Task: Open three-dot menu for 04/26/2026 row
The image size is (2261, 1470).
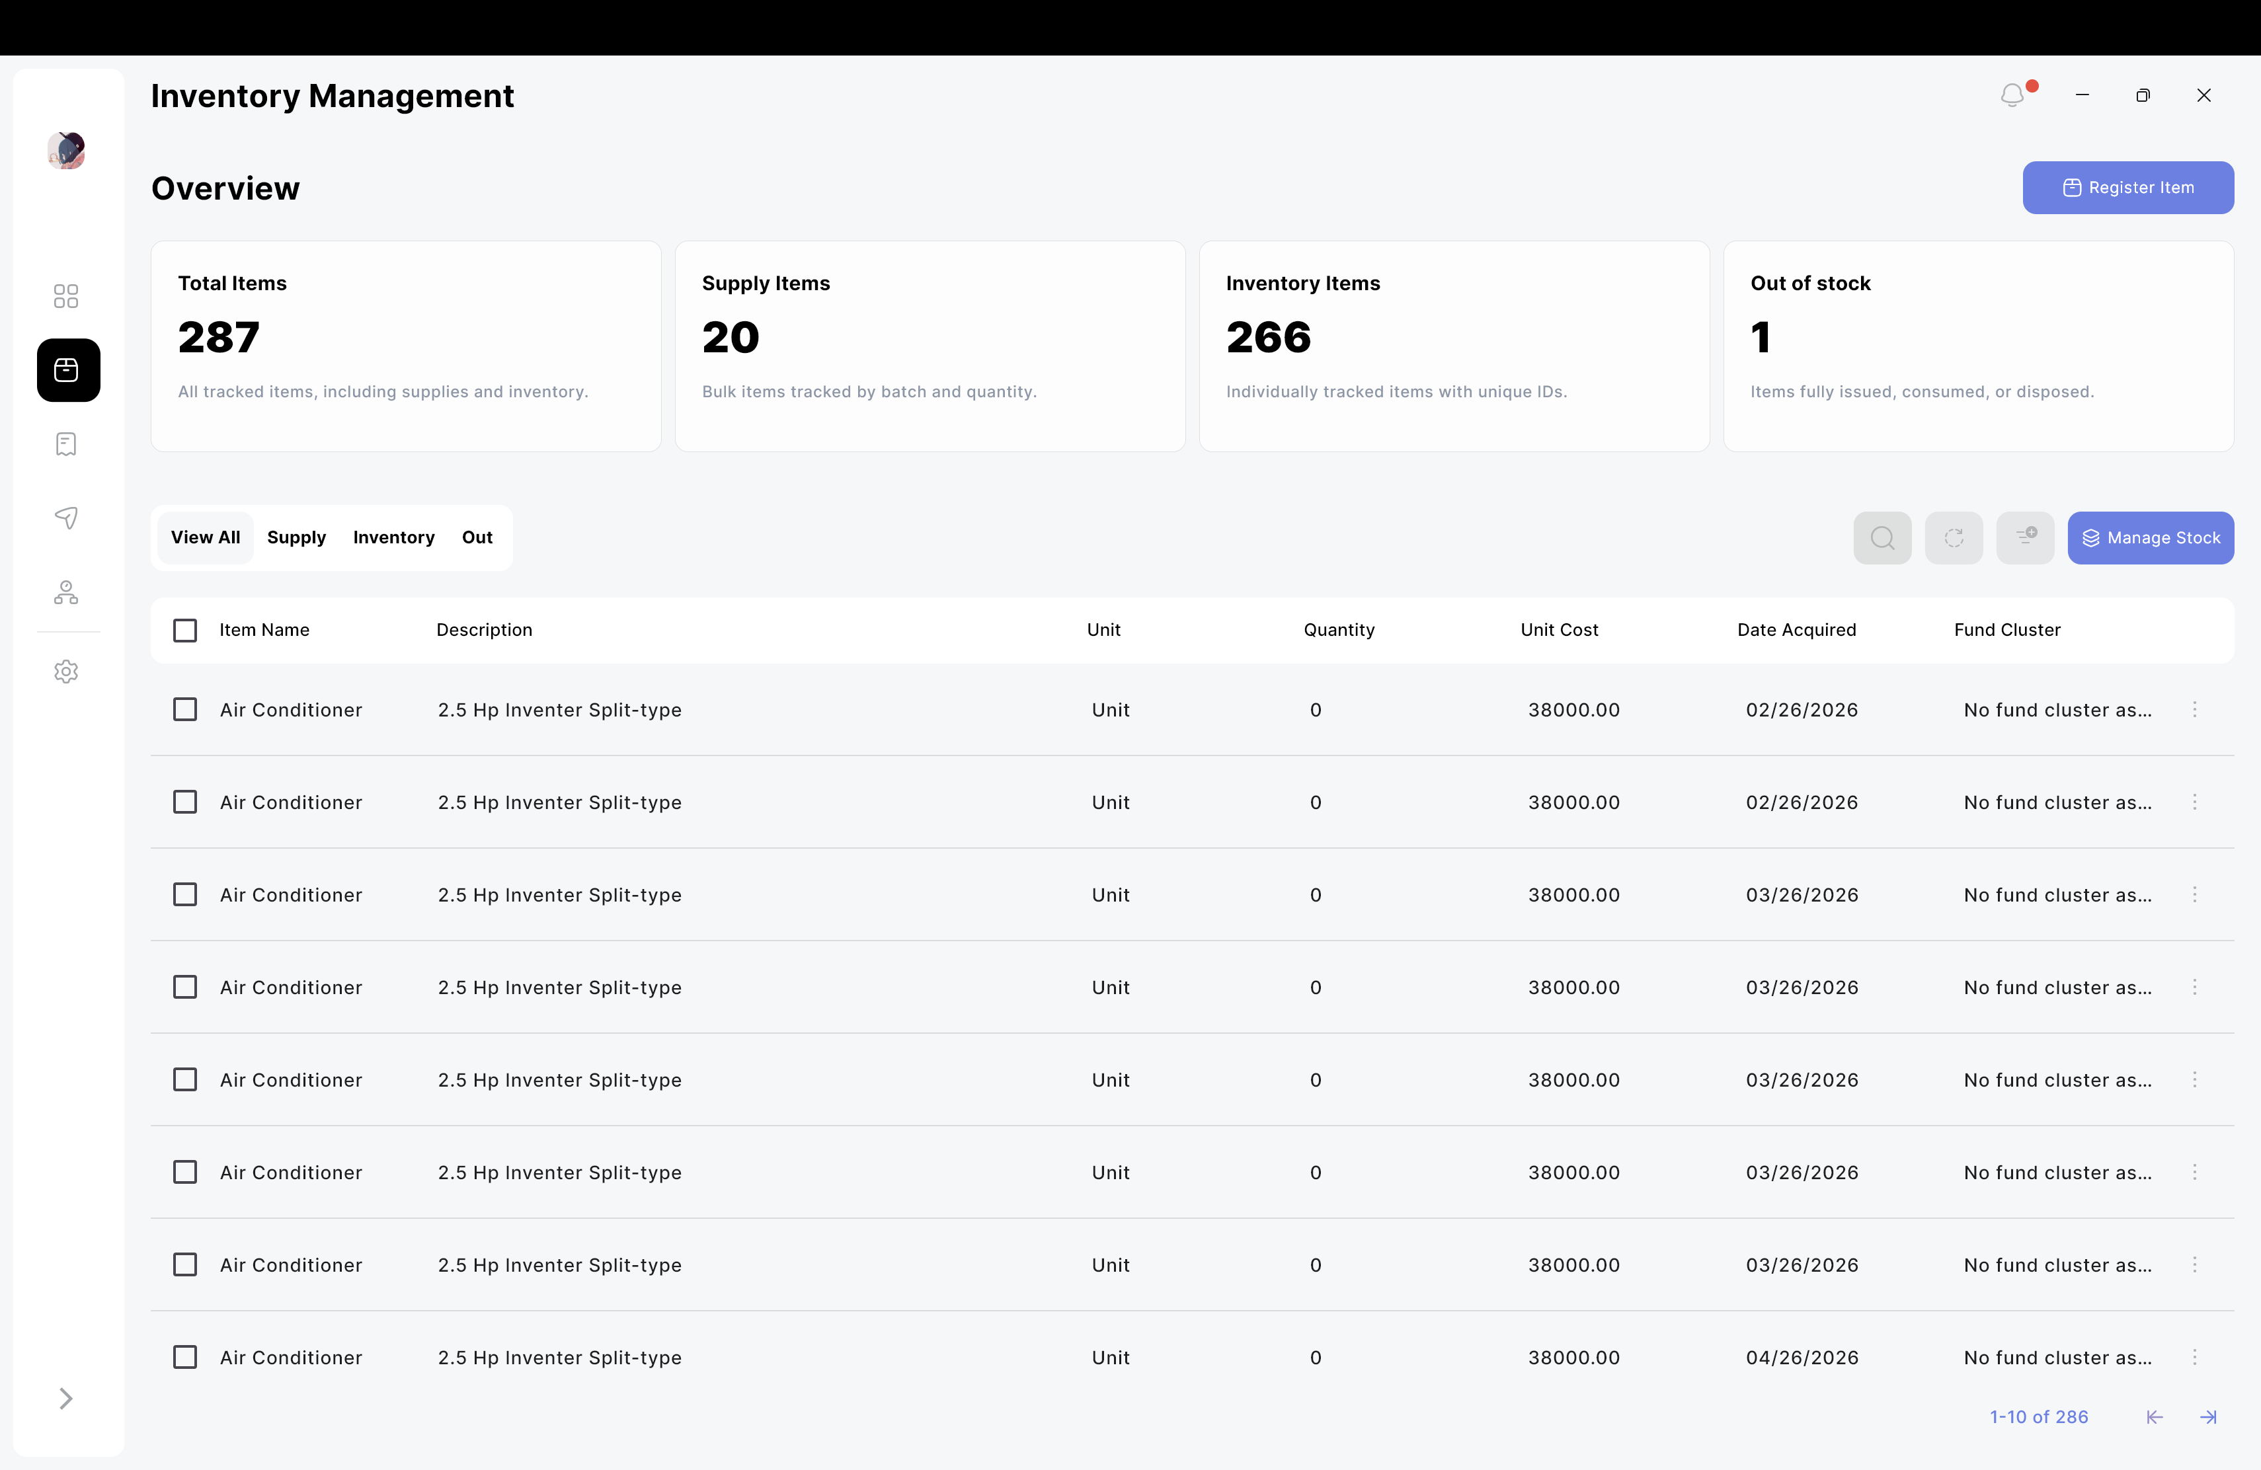Action: tap(2194, 1357)
